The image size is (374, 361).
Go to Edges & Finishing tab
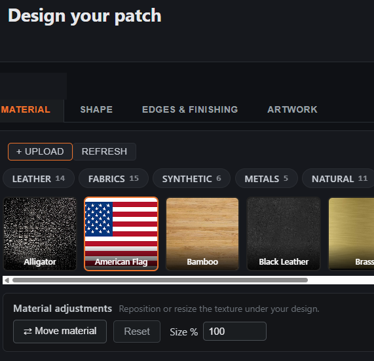pyautogui.click(x=190, y=110)
